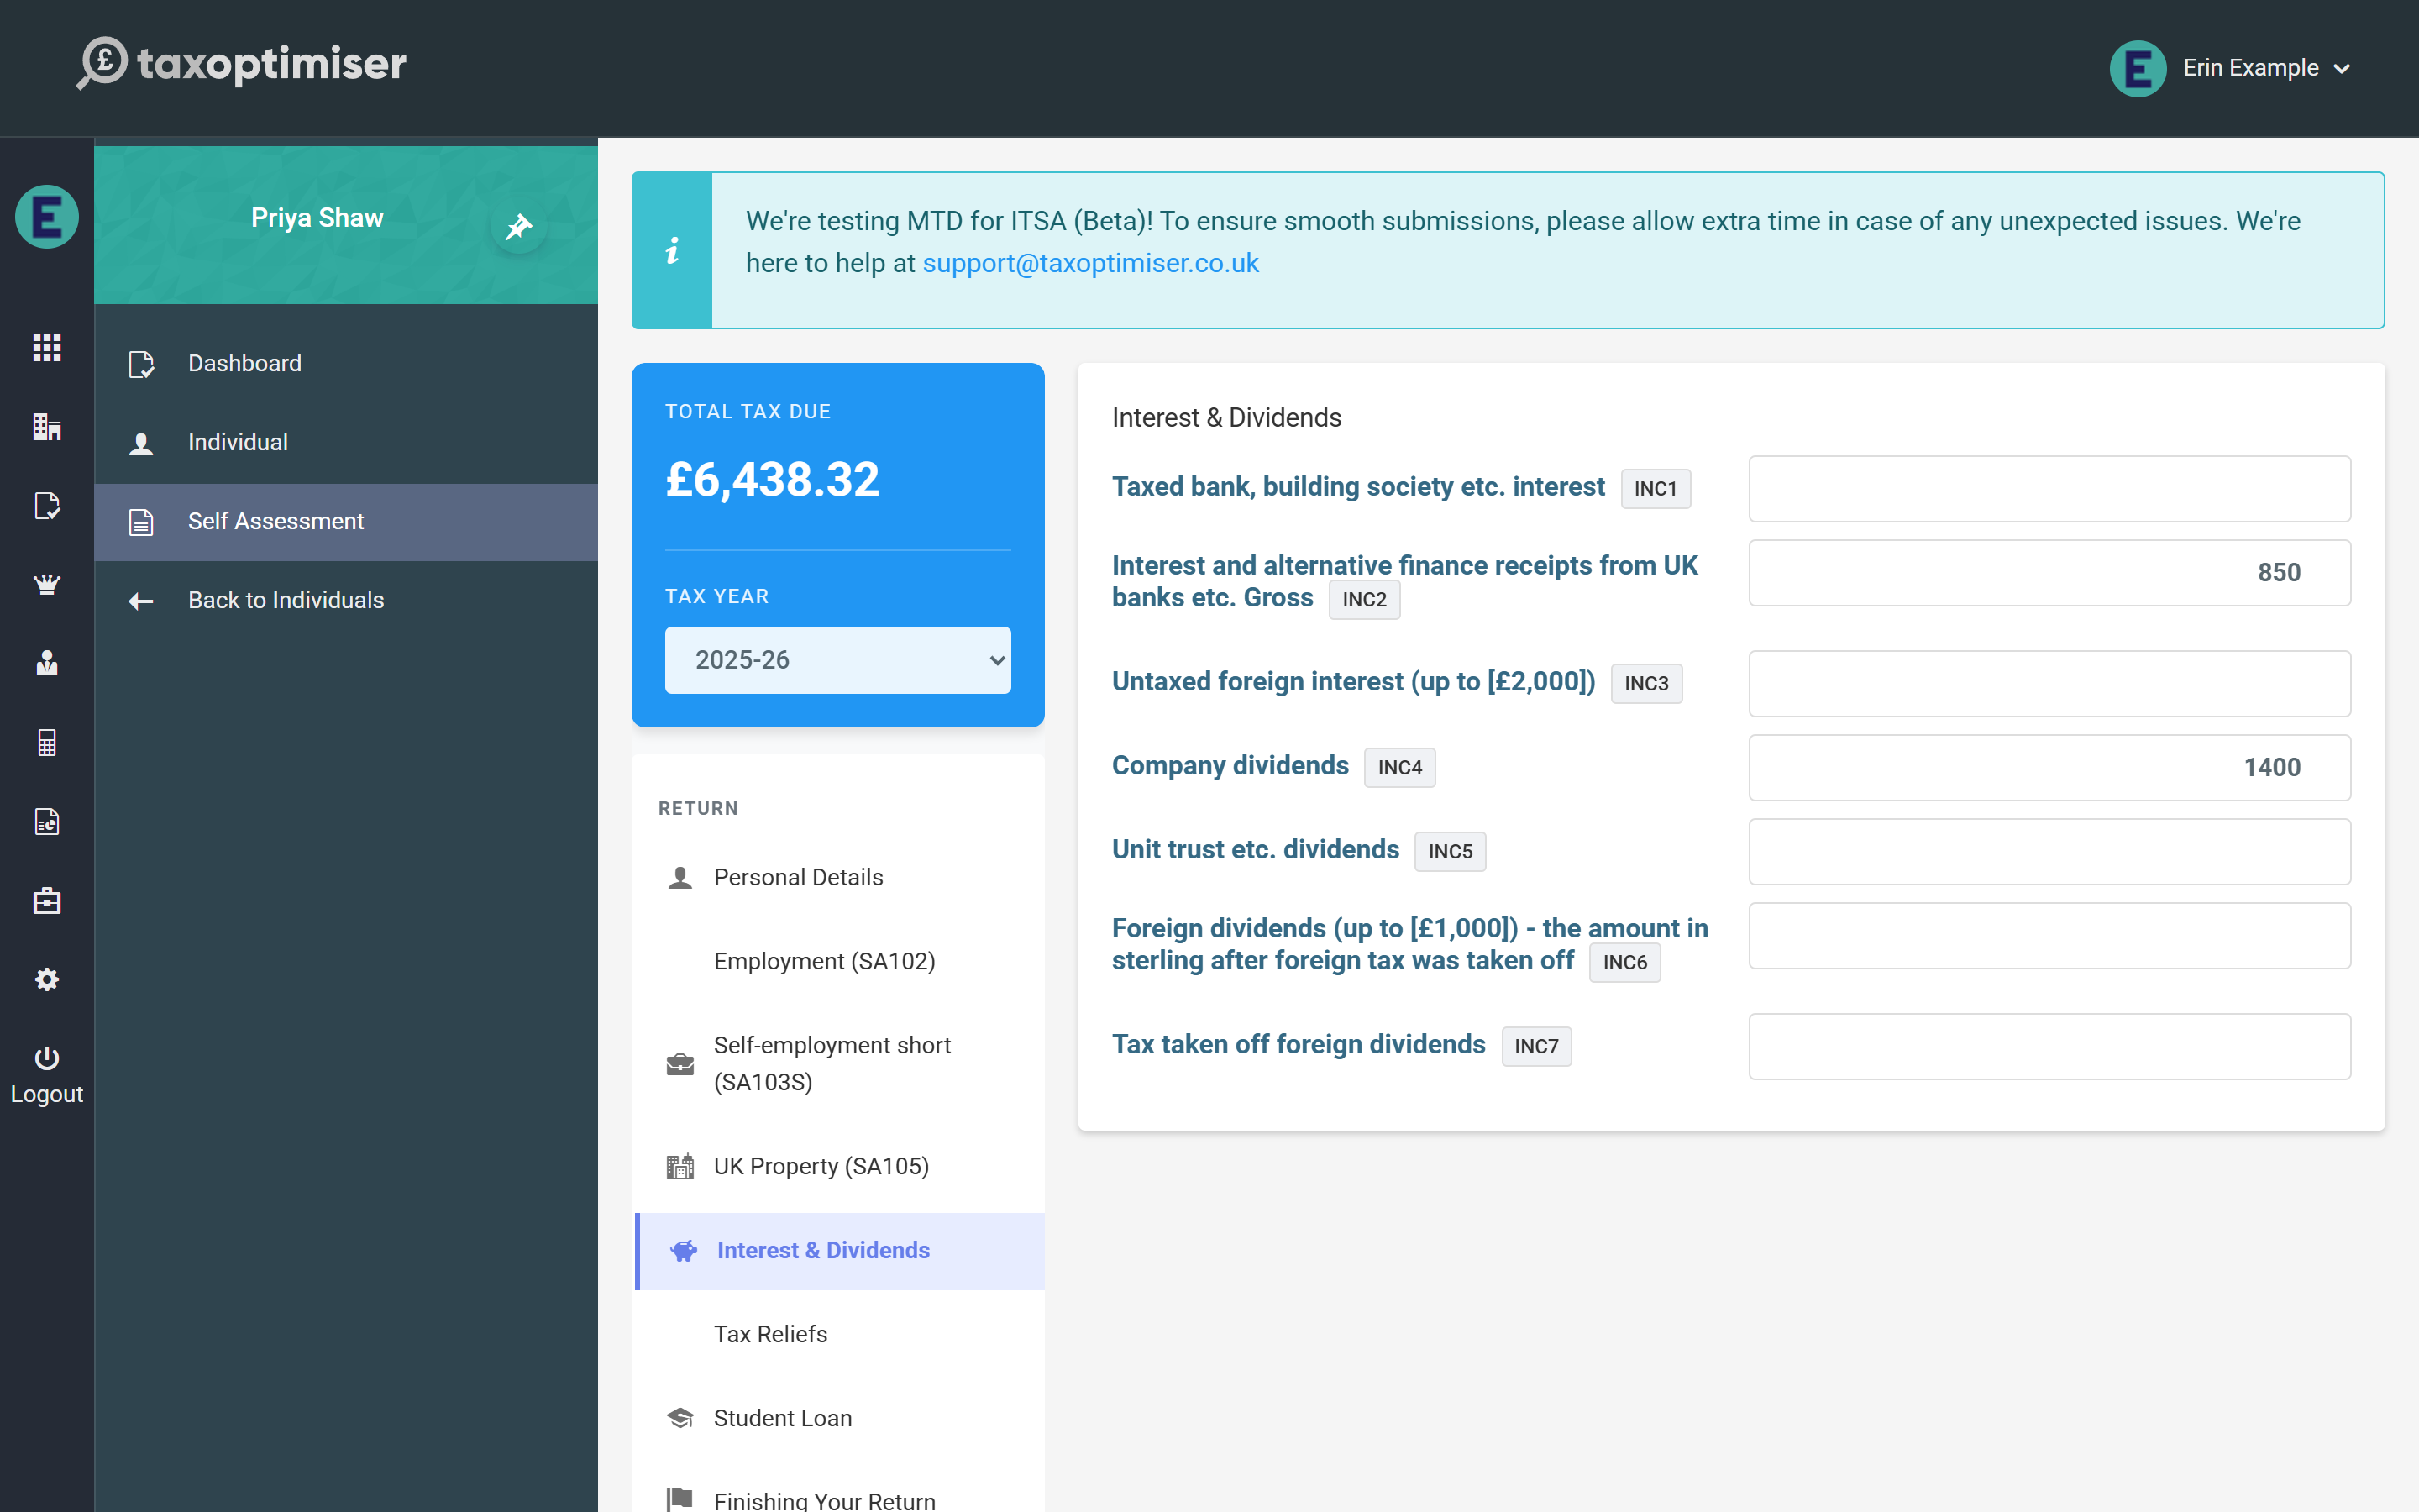Click the taxoptimiser logo
2419x1512 pixels.
pyautogui.click(x=242, y=64)
